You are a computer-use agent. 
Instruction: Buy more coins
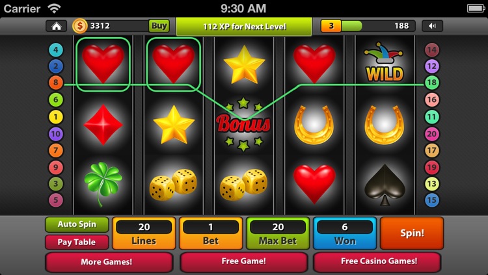coord(159,26)
